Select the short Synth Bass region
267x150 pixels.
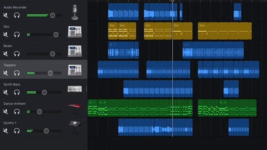pos(231,89)
